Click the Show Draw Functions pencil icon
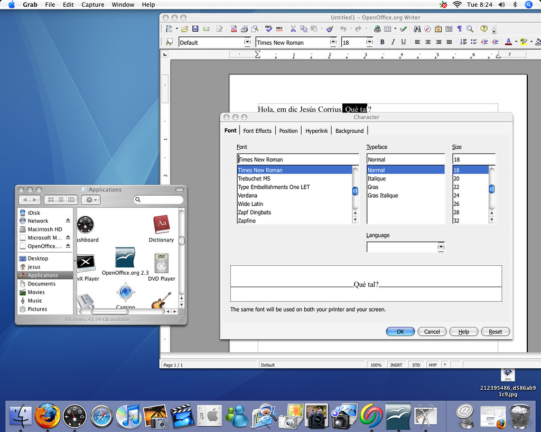 tap(403, 29)
